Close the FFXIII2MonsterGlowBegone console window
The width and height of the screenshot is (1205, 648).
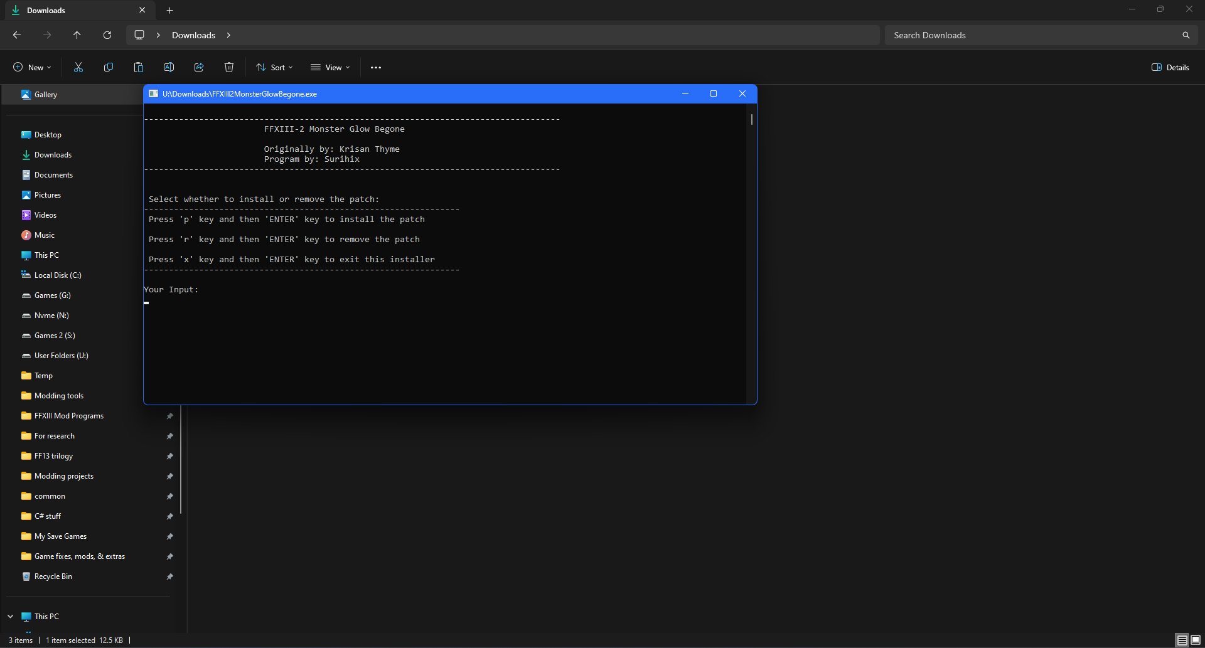pos(742,93)
